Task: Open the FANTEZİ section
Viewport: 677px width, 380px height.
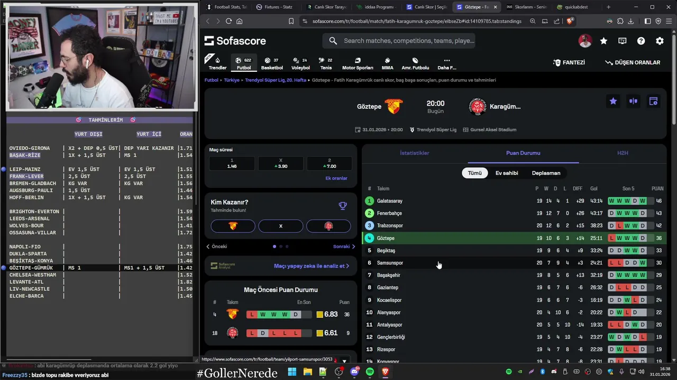Action: (x=569, y=62)
